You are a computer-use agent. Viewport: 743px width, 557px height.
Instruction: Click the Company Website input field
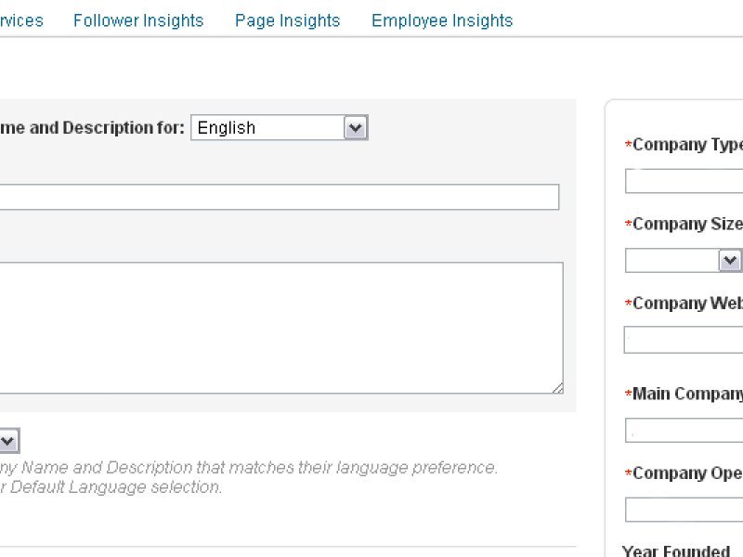pos(684,340)
